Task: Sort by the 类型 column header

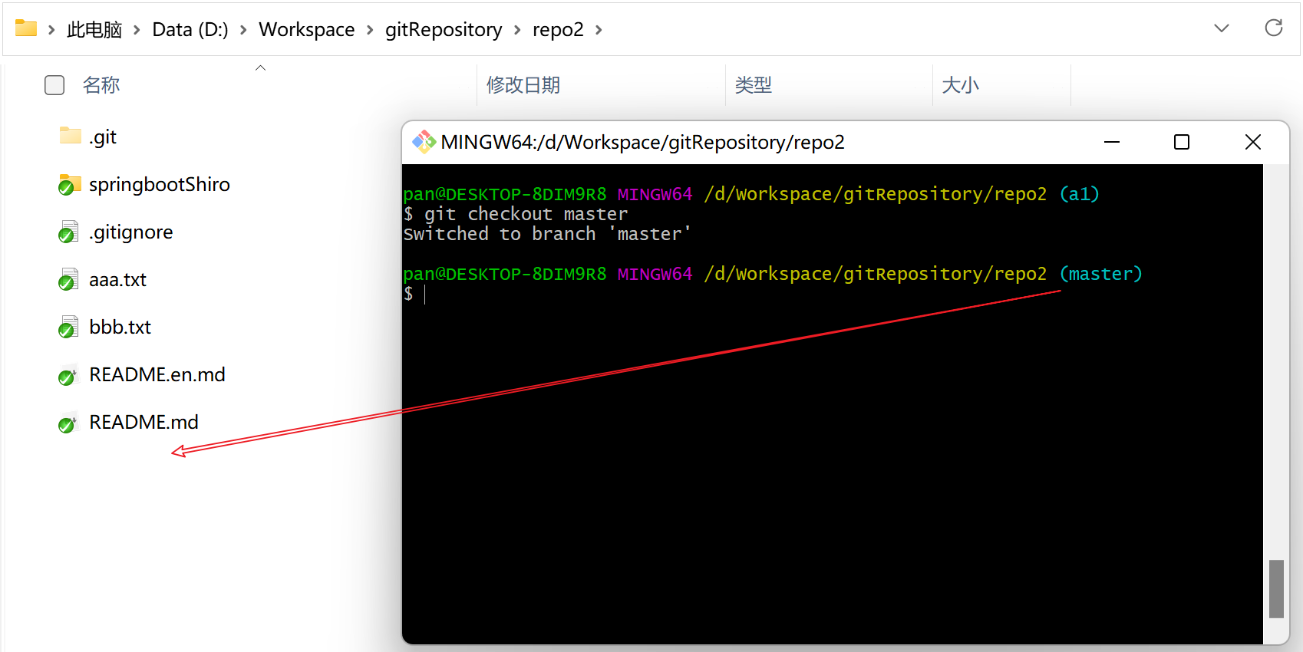Action: pos(754,85)
